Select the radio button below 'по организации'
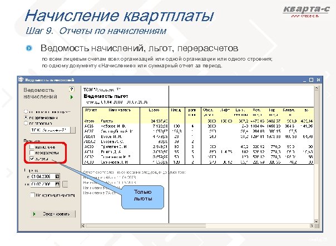 (26, 124)
